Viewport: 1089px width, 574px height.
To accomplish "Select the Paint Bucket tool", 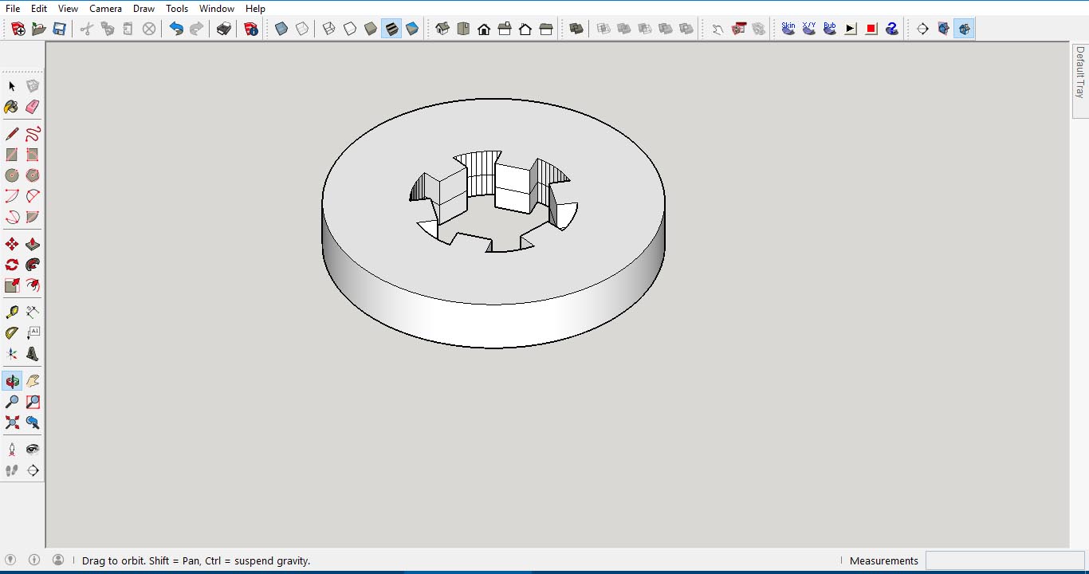I will pos(11,106).
